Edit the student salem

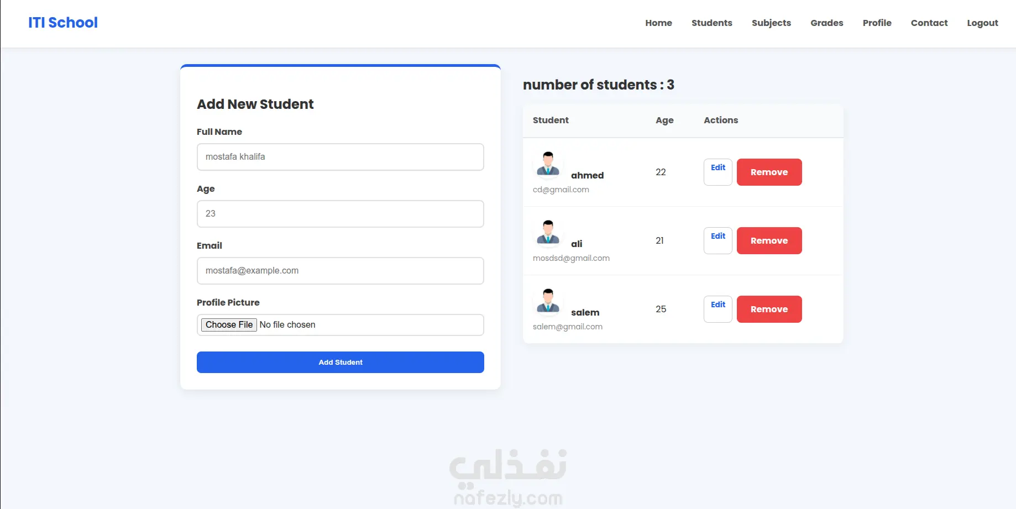coord(718,309)
